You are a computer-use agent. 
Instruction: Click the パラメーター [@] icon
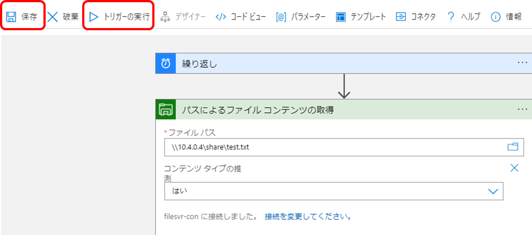(x=281, y=17)
